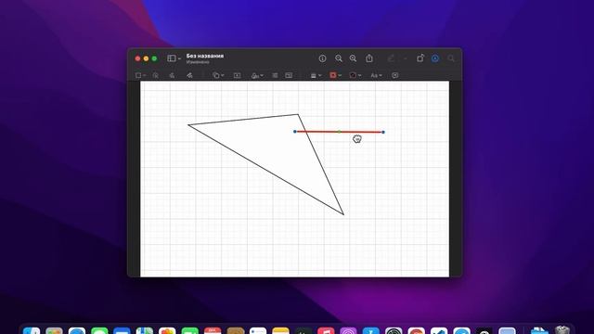
Task: Open the Adjust Color panel
Action: [x=275, y=75]
